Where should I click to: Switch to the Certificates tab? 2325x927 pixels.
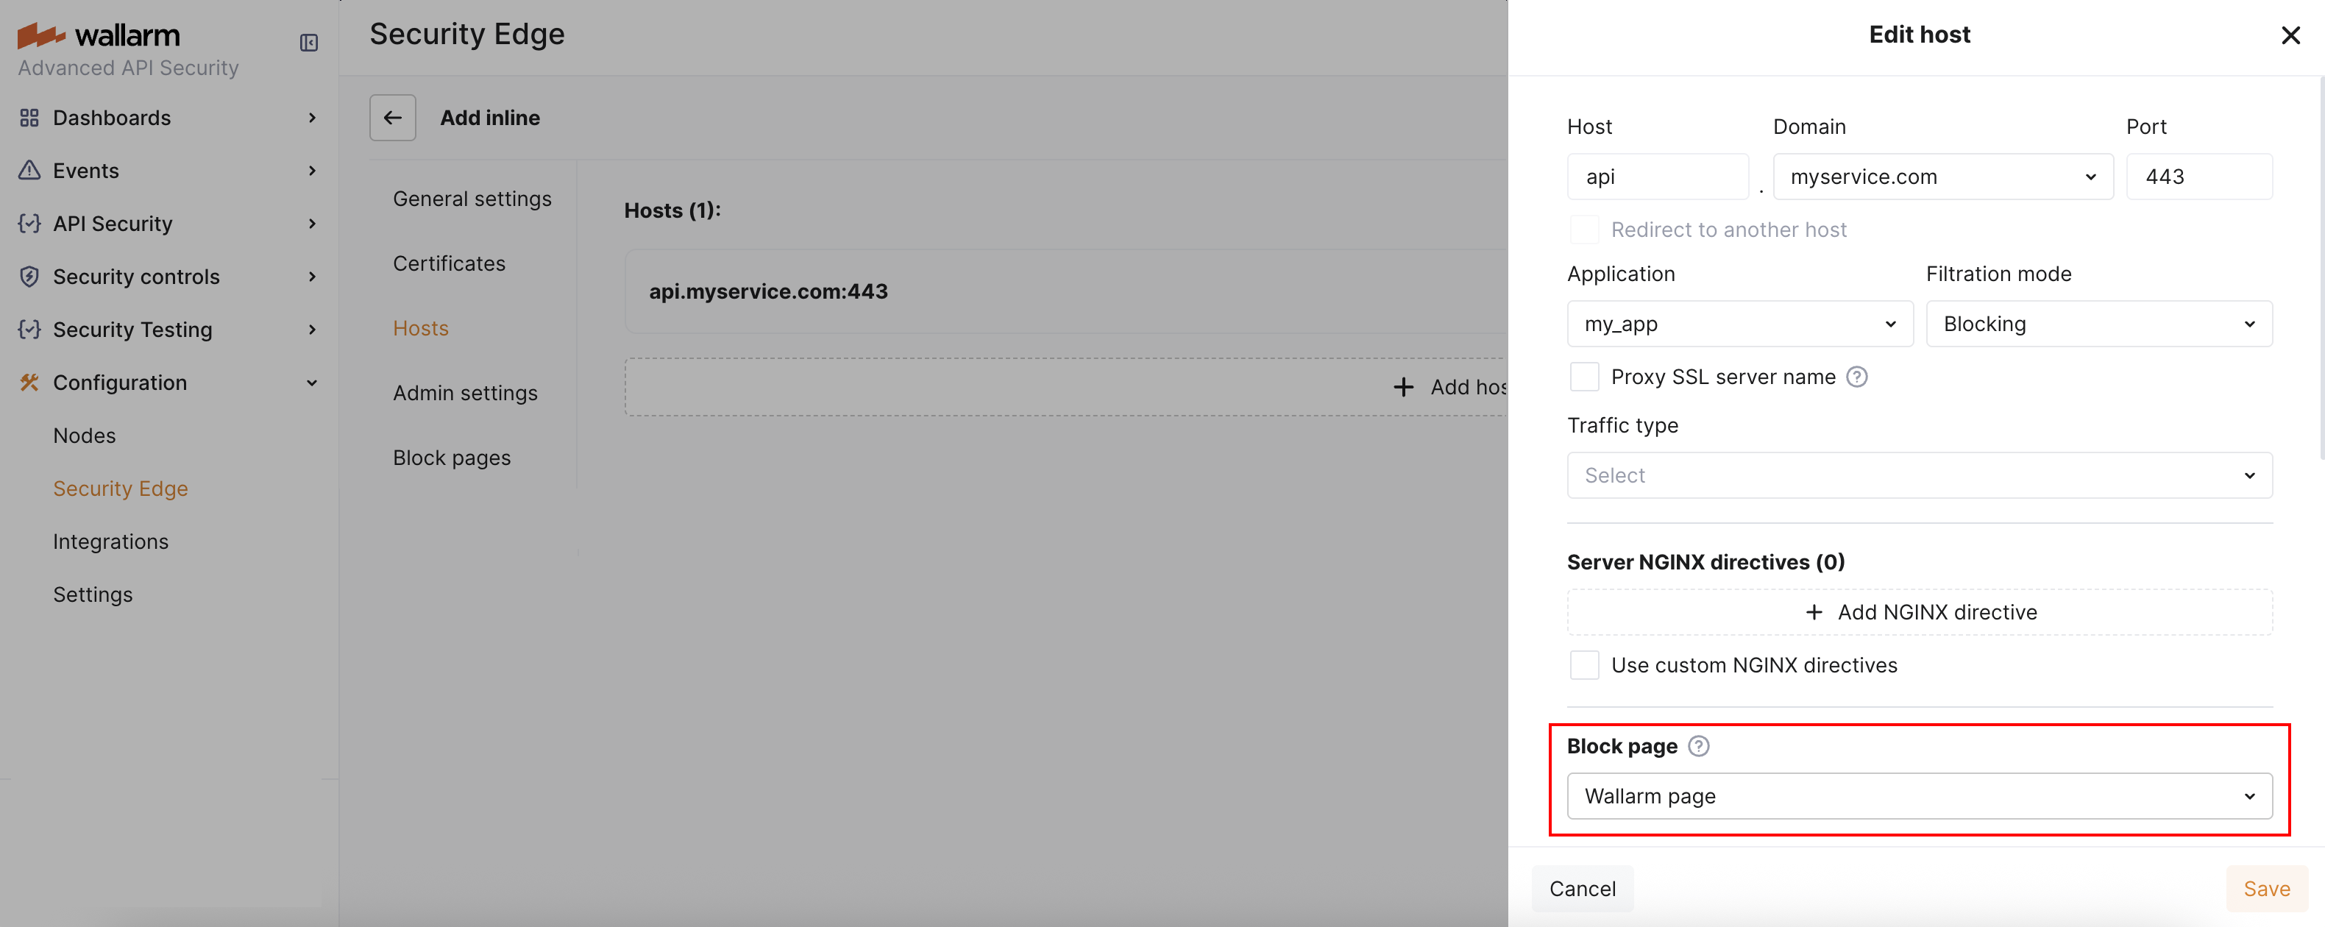tap(449, 263)
